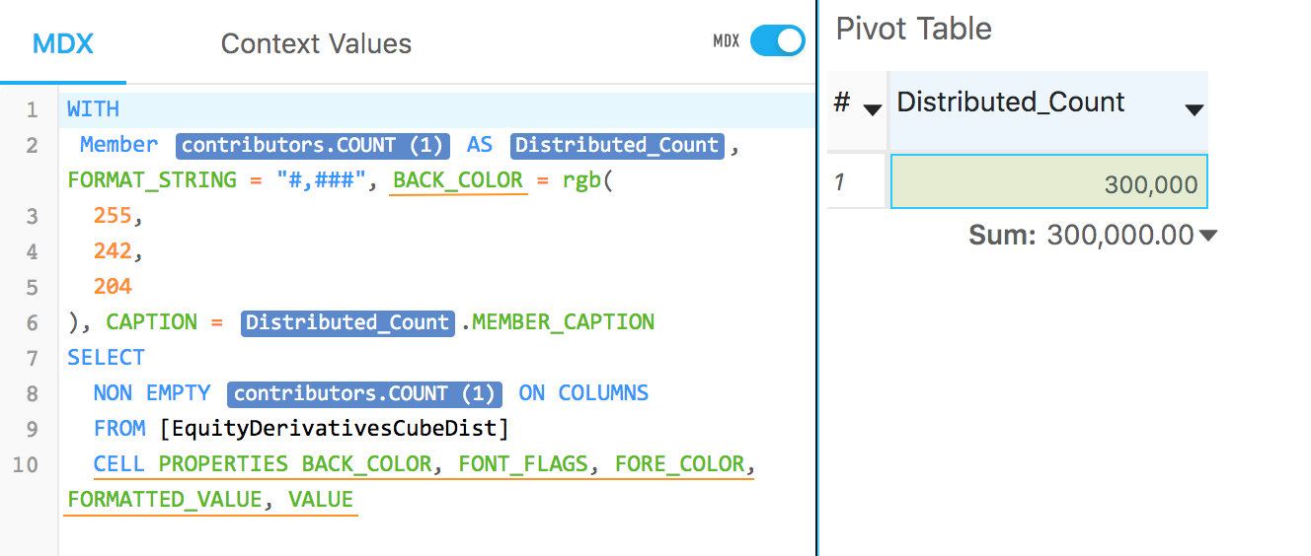This screenshot has width=1311, height=556.
Task: Click the FORMATTED_VALUE property
Action: point(165,500)
